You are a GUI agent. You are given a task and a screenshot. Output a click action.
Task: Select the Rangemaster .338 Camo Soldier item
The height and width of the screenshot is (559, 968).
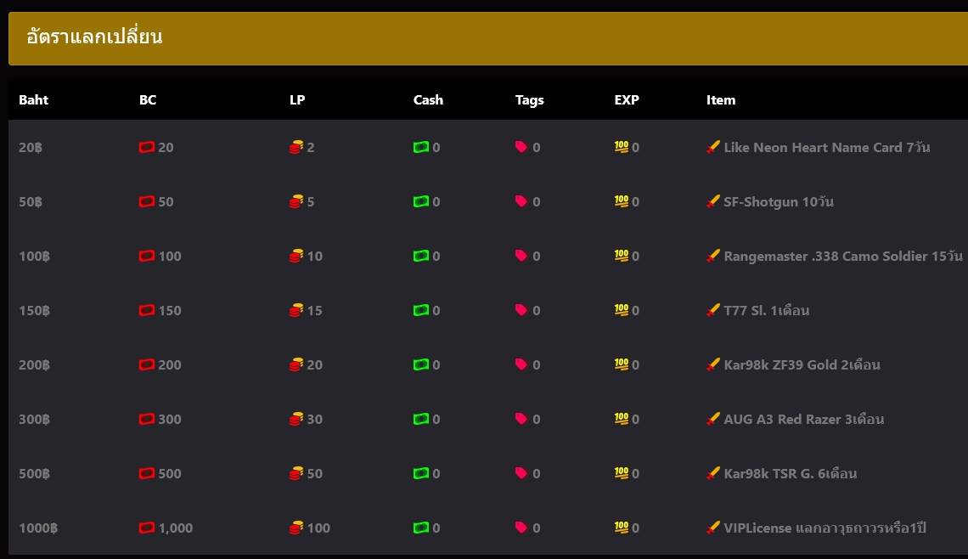pos(842,256)
